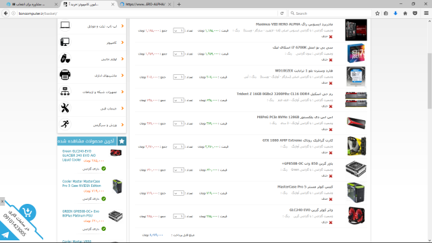This screenshot has width=432, height=243.
Task: Open the network equipment category icon
Action: [65, 92]
